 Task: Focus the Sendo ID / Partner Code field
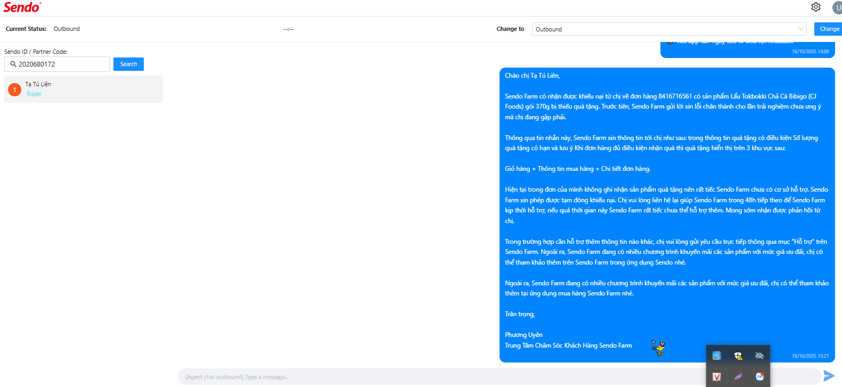point(57,64)
